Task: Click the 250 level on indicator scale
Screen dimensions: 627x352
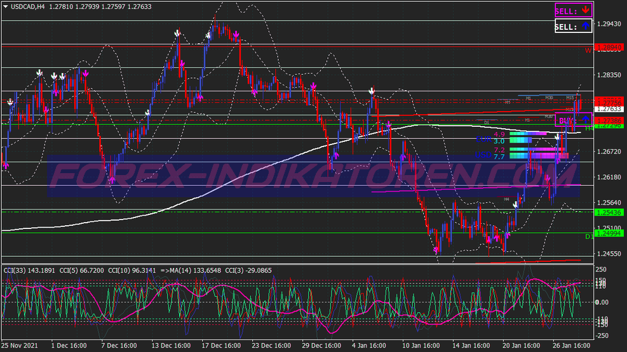Action: (x=601, y=270)
